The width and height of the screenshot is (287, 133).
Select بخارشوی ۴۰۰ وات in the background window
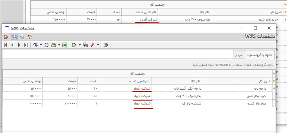[184, 19]
